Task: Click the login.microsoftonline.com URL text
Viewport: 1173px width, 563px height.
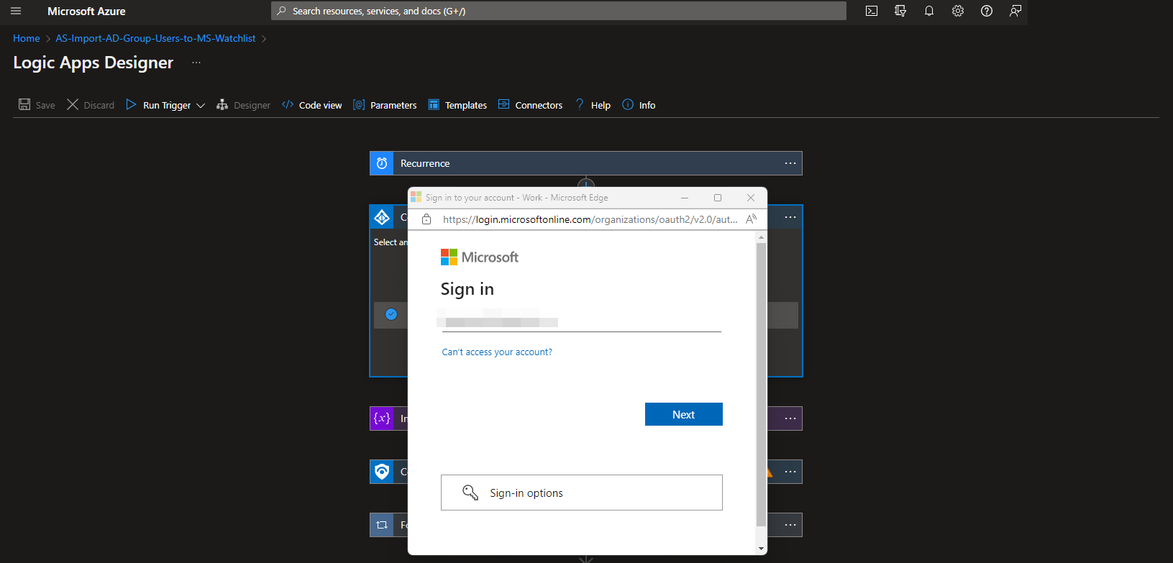Action: (x=590, y=219)
